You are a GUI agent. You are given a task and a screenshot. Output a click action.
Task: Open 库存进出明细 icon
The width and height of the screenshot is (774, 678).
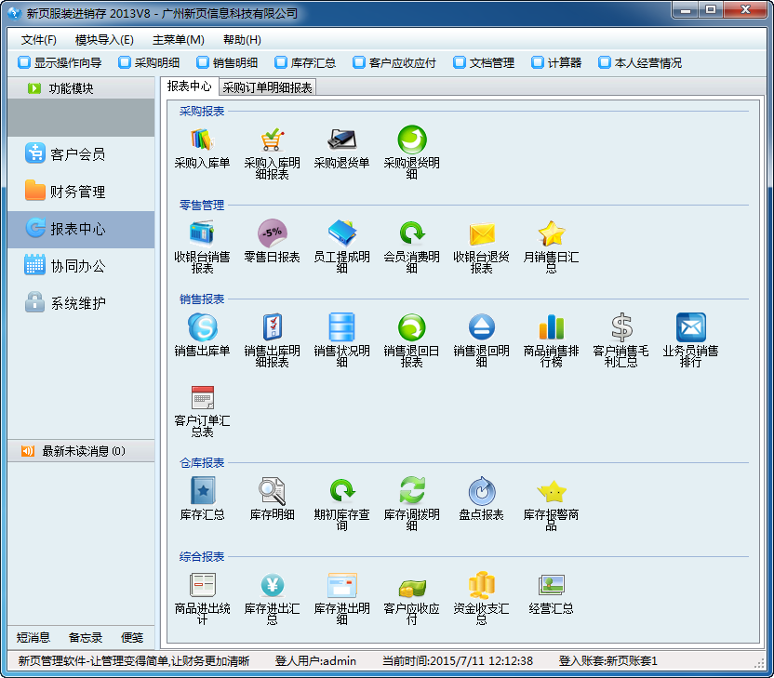pos(341,585)
